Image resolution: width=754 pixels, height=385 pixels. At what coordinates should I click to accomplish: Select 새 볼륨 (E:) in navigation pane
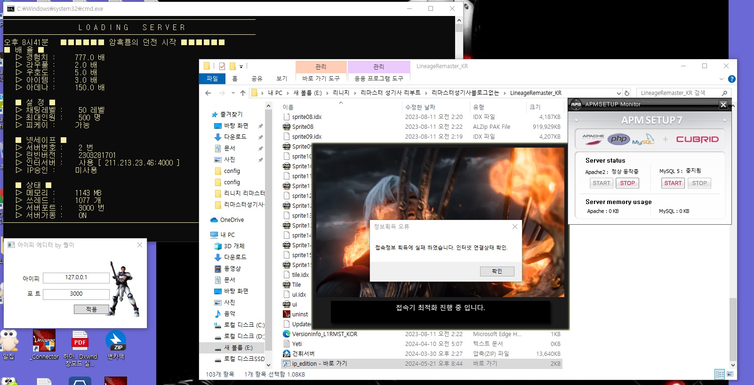[x=238, y=348]
